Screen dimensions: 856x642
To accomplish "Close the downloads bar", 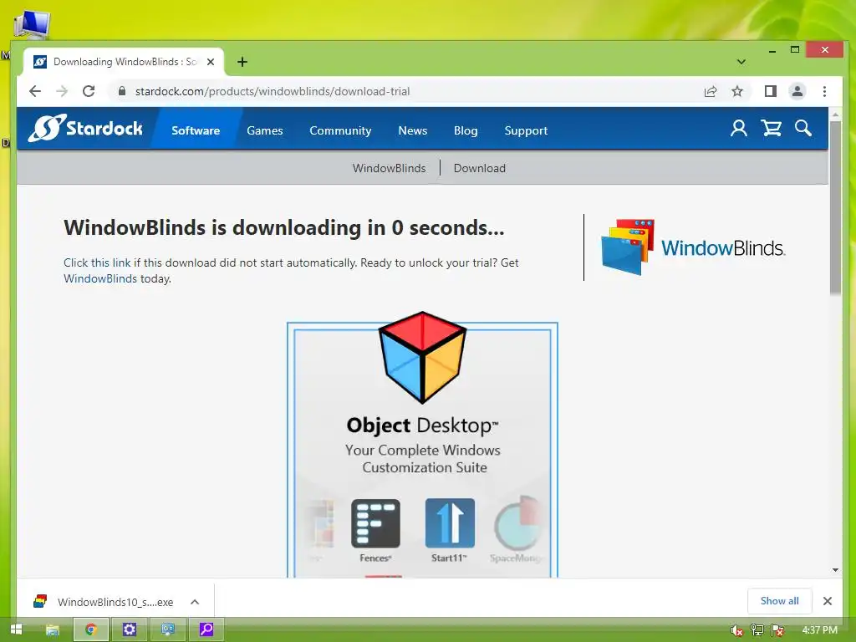I will click(x=828, y=600).
